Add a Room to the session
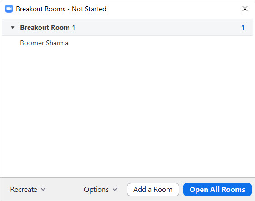The width and height of the screenshot is (255, 201). [x=153, y=190]
